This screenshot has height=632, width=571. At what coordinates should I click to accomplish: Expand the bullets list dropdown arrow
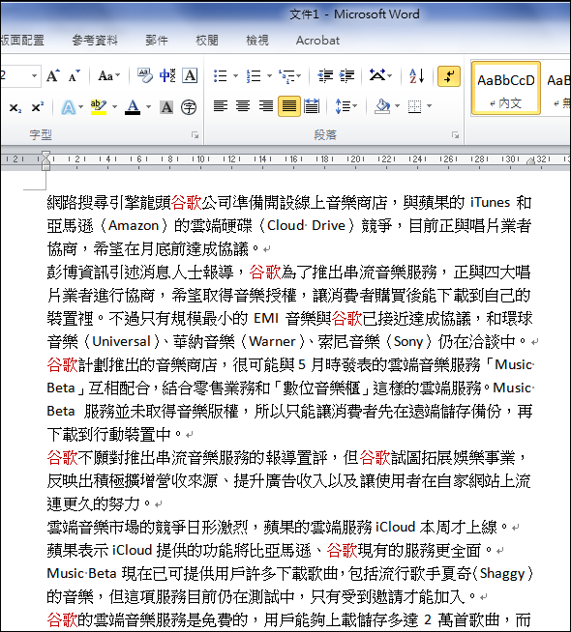coord(236,75)
